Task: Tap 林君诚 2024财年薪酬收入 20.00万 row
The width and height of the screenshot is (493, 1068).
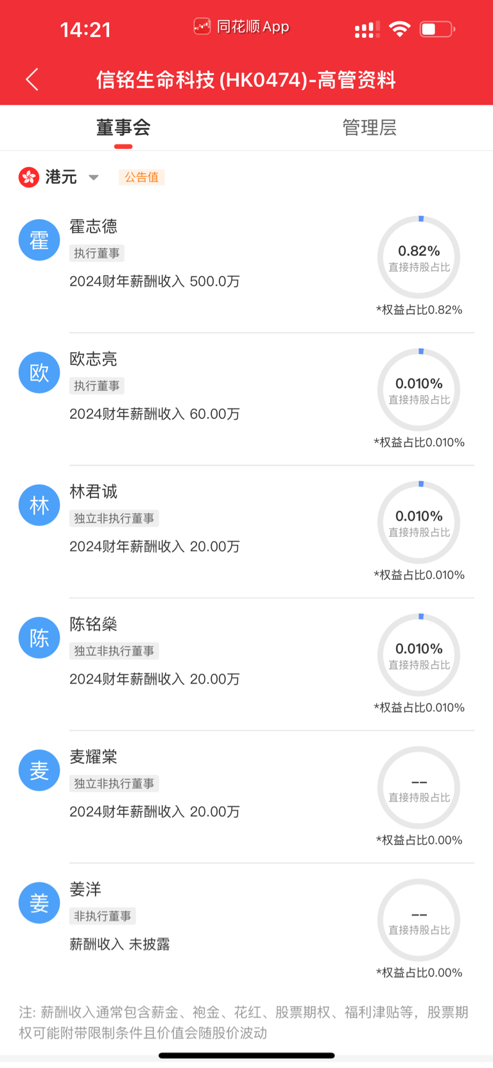Action: click(155, 546)
